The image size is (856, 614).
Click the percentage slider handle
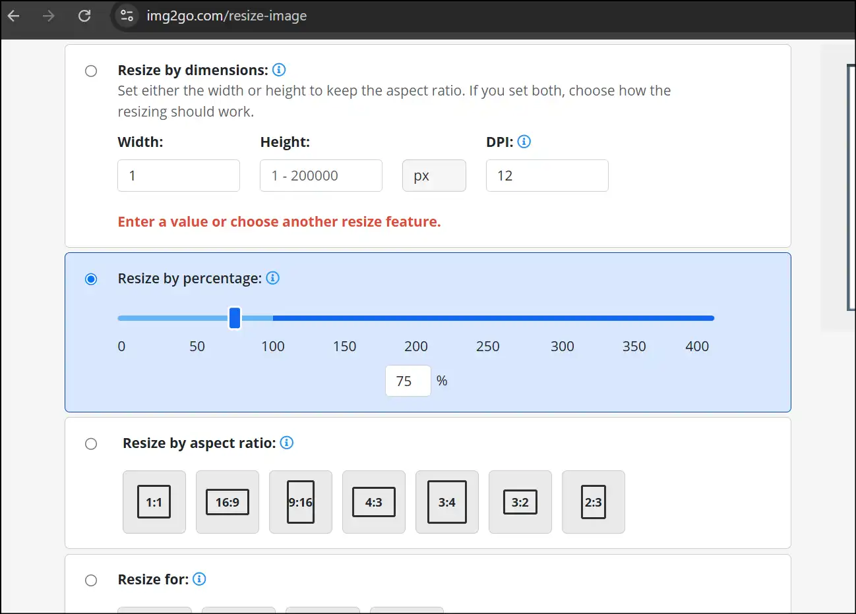click(x=235, y=318)
